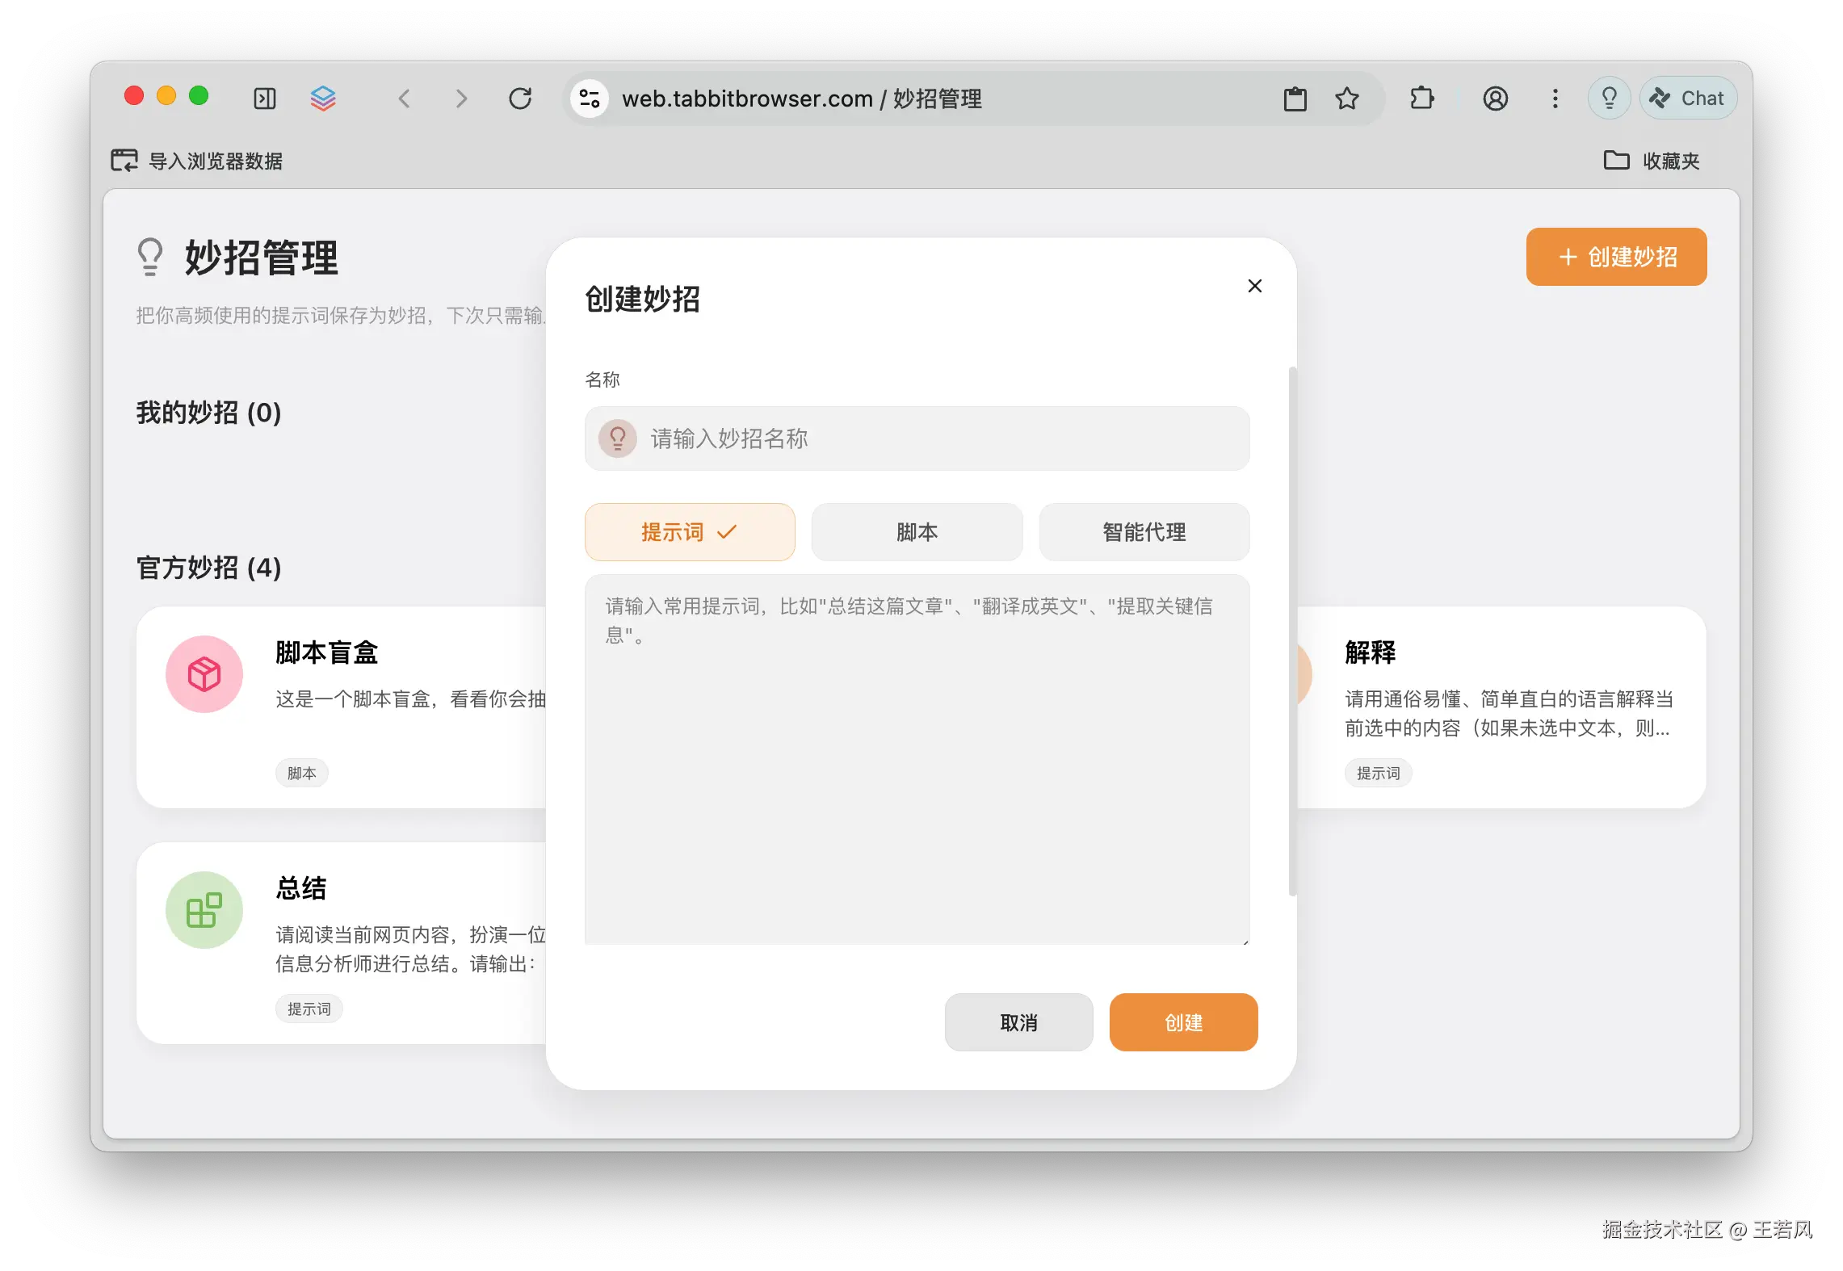Select the 脚本 type option
1843x1271 pixels.
[x=917, y=532]
